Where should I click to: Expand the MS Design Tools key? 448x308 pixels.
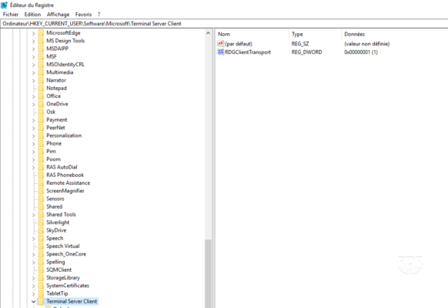click(33, 41)
